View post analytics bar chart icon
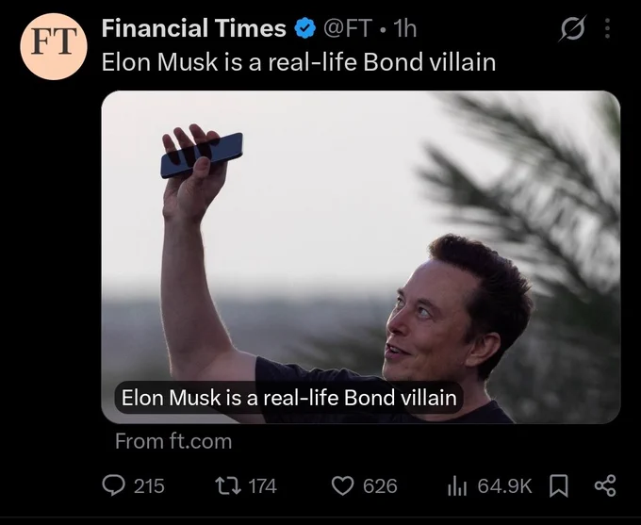This screenshot has height=525, width=641. point(457,486)
